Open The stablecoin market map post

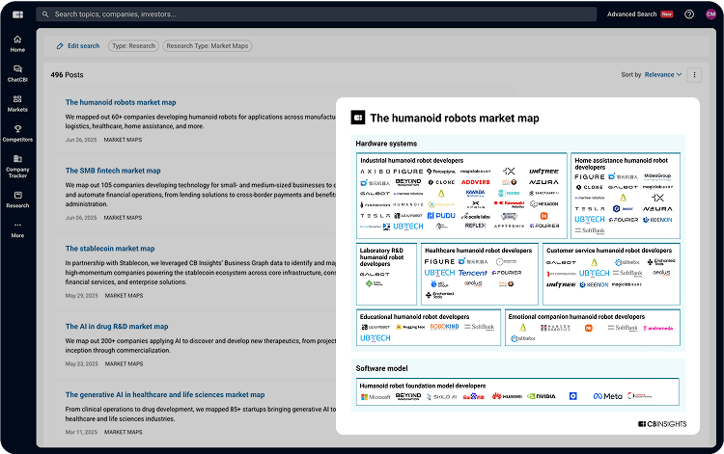coord(110,248)
